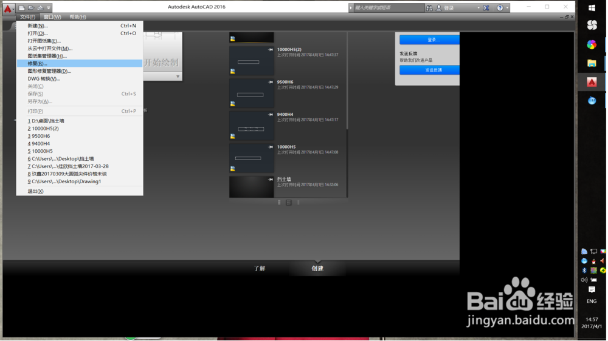Click the binoculars search icon
Viewport: 608px width, 341px height.
pyautogui.click(x=429, y=8)
